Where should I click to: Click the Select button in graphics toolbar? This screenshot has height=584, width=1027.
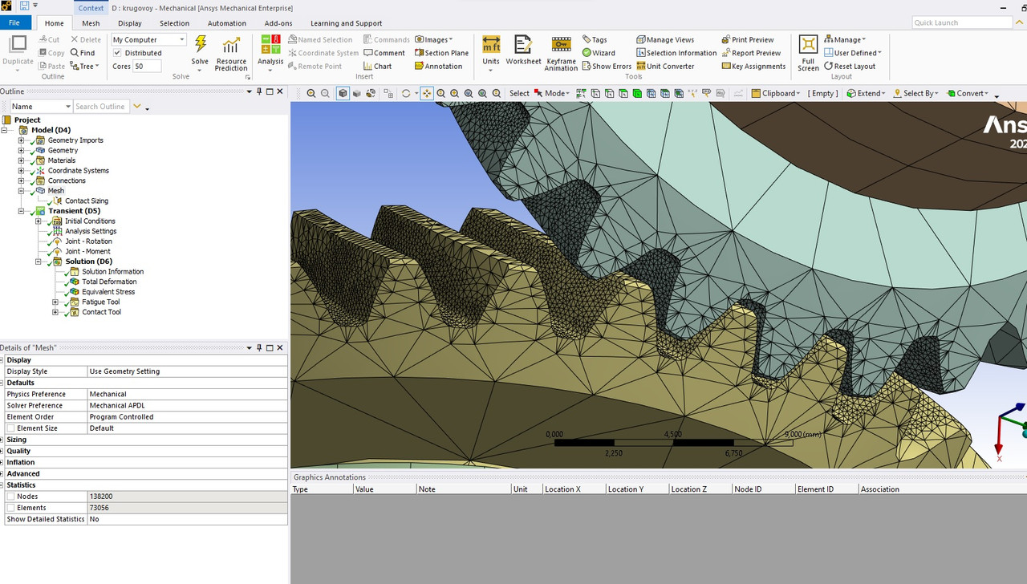coord(519,93)
